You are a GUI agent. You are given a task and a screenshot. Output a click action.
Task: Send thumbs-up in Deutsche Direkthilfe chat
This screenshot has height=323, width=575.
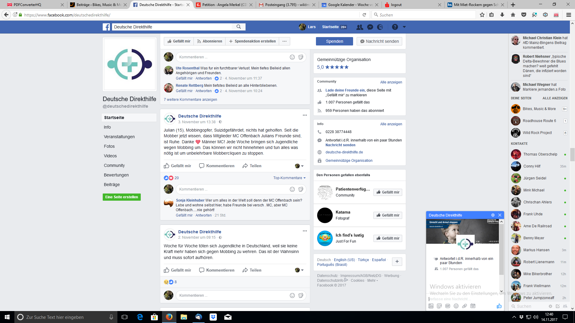pos(499,306)
